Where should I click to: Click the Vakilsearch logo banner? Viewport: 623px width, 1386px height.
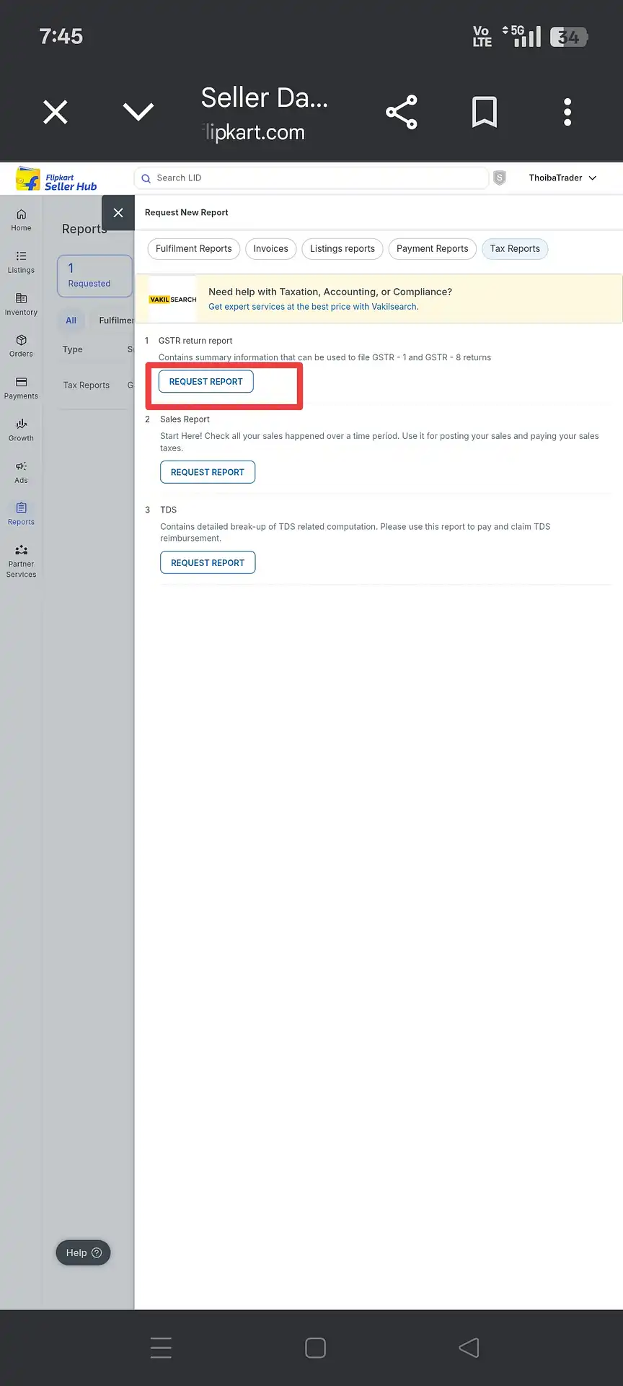pyautogui.click(x=172, y=299)
